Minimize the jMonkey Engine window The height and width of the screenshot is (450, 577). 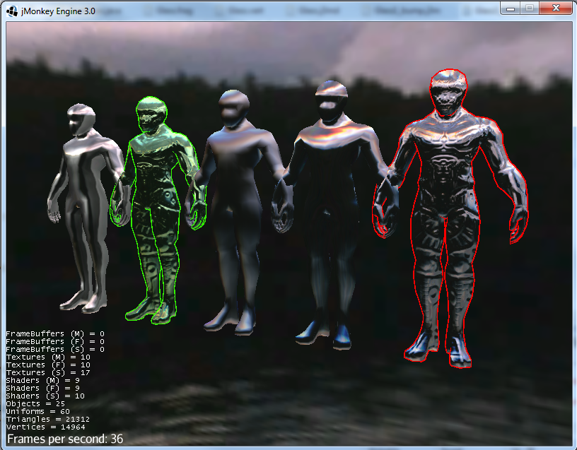[x=510, y=8]
